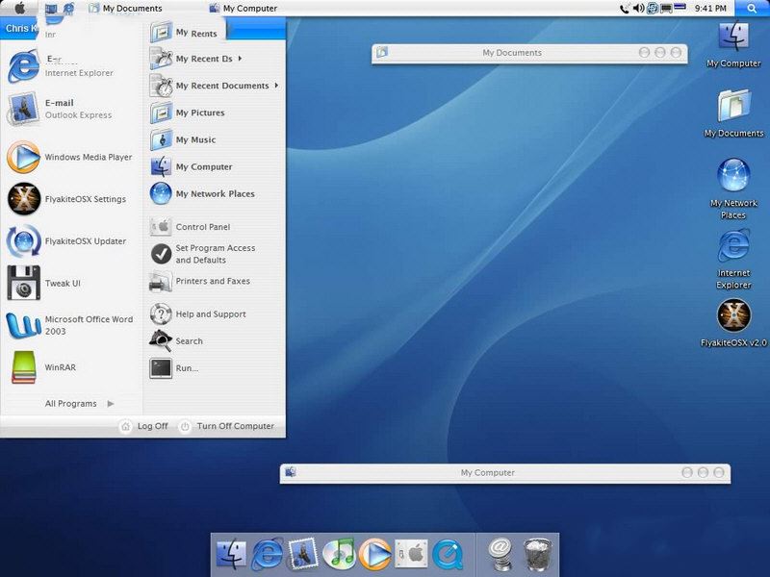Open My Network Places in start menu
The image size is (770, 577).
[202, 194]
